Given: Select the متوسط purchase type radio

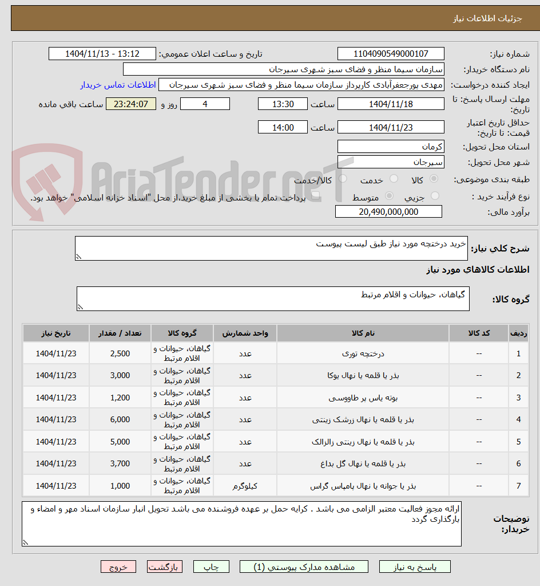Looking at the screenshot, I should 389,196.
